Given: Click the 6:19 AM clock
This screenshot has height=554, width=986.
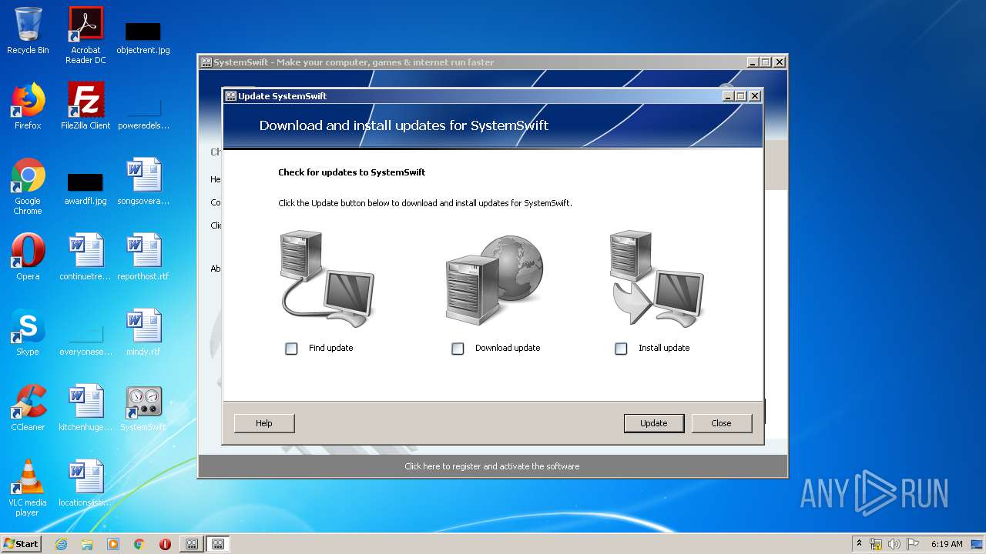Looking at the screenshot, I should click(947, 543).
